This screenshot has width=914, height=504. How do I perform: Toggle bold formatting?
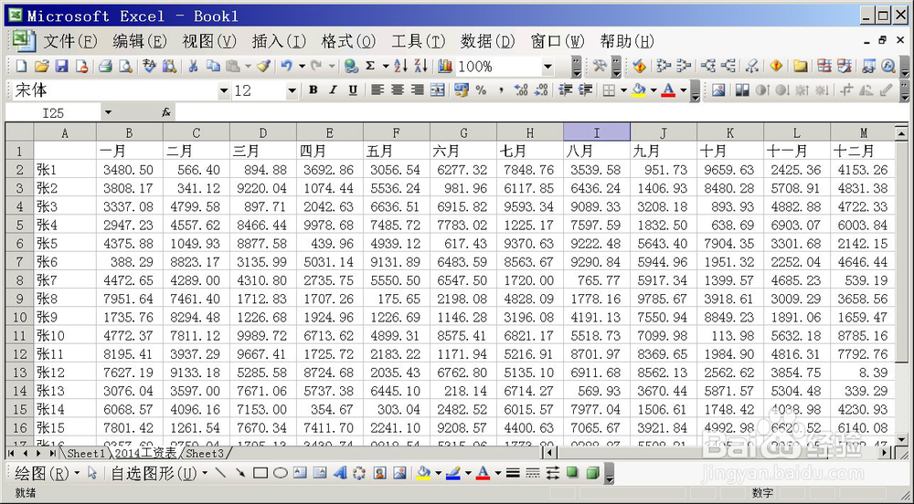pyautogui.click(x=313, y=89)
